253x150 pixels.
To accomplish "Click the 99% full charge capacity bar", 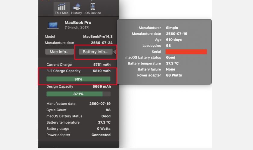I will (78, 79).
